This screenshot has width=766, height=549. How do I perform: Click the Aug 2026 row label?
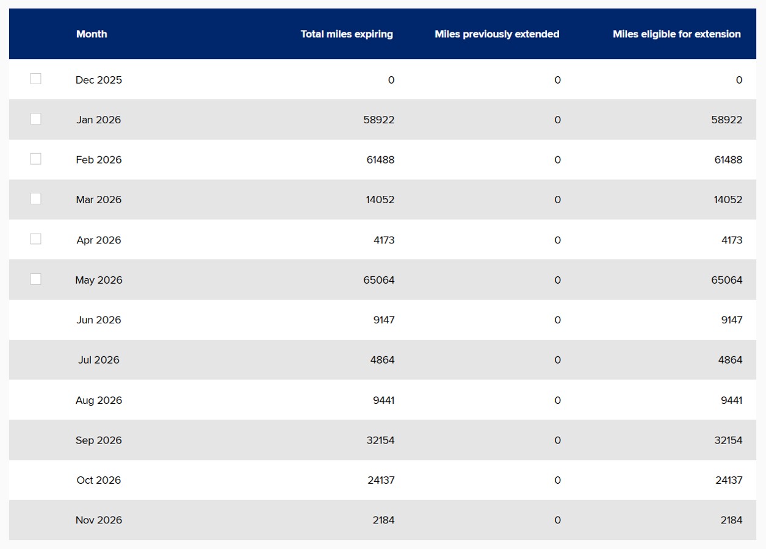point(99,400)
